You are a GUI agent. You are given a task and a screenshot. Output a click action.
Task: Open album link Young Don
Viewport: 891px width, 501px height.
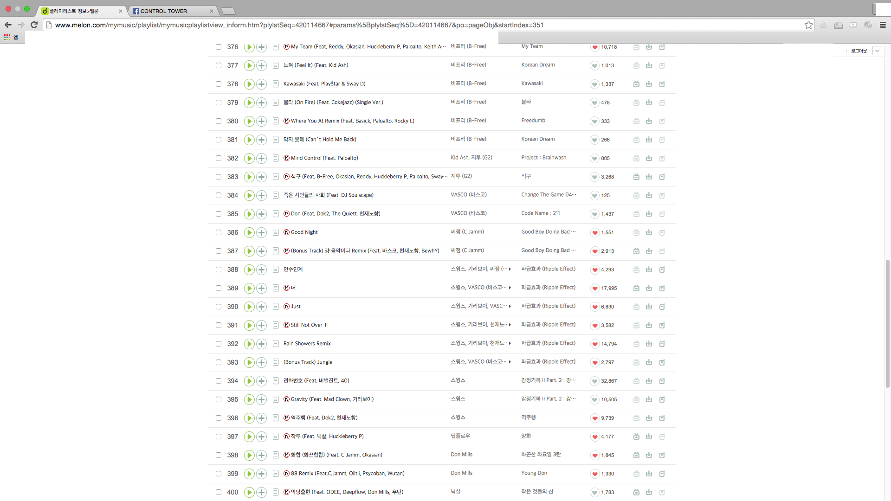coord(534,473)
